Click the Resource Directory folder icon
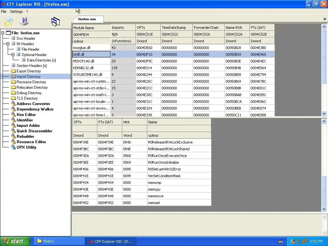 click(13, 82)
